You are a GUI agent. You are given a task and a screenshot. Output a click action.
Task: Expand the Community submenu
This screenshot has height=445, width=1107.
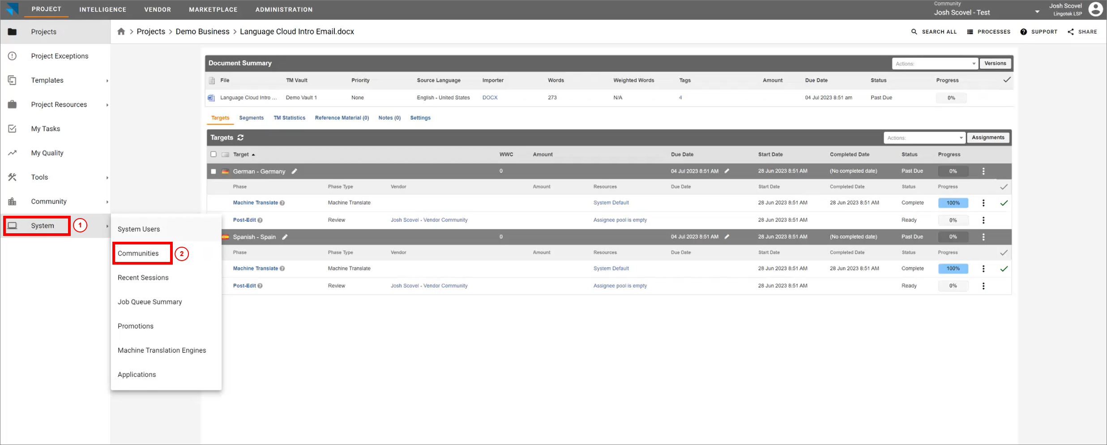107,202
